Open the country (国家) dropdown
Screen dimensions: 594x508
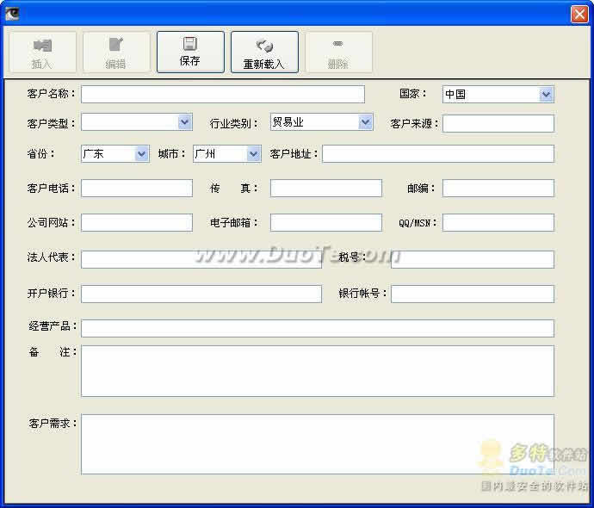(x=546, y=95)
